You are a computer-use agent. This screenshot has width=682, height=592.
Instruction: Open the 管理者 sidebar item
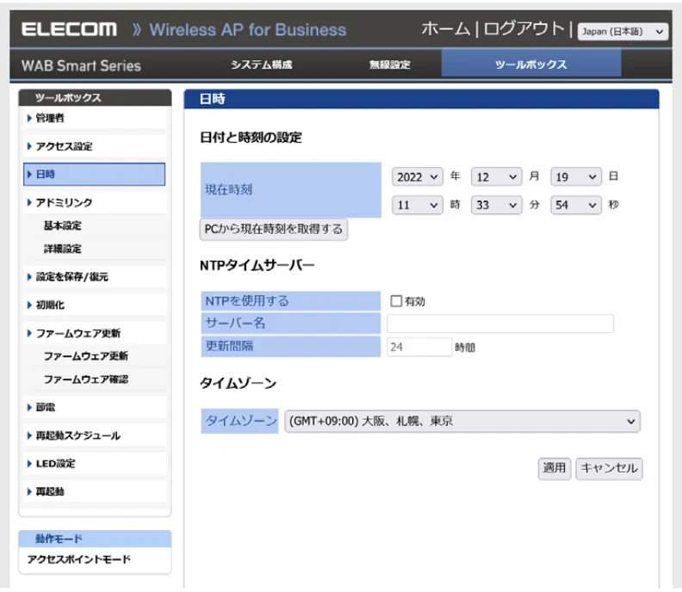pyautogui.click(x=95, y=118)
